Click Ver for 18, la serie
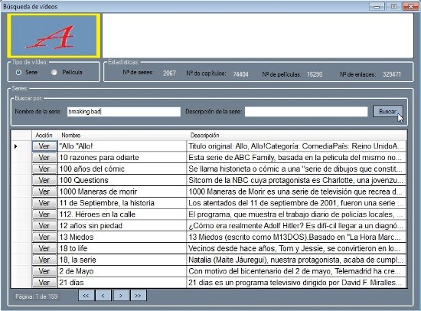421x311 pixels. tap(44, 260)
